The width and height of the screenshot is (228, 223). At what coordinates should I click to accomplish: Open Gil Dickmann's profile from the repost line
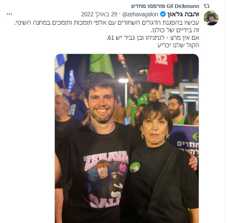183,6
